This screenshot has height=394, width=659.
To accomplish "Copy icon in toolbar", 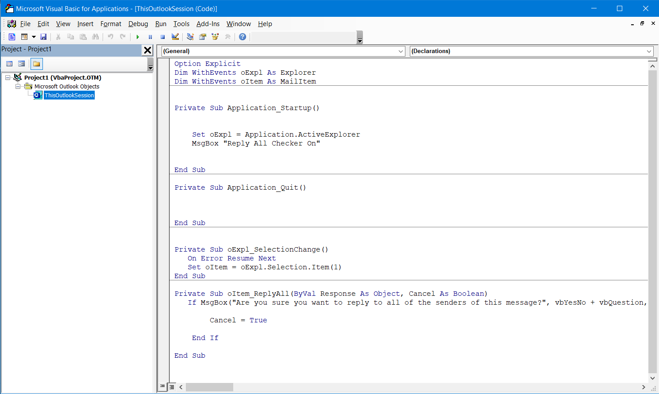I will coord(70,37).
